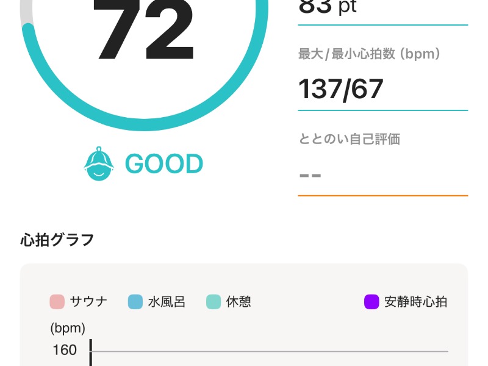Click the 心拍グラフ section heading
Image resolution: width=488 pixels, height=366 pixels.
57,240
